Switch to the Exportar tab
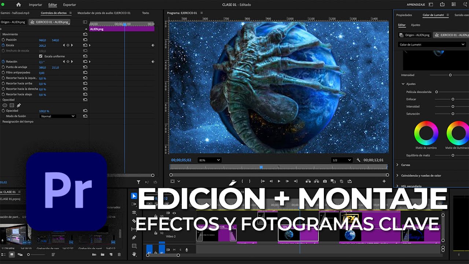 pyautogui.click(x=70, y=5)
